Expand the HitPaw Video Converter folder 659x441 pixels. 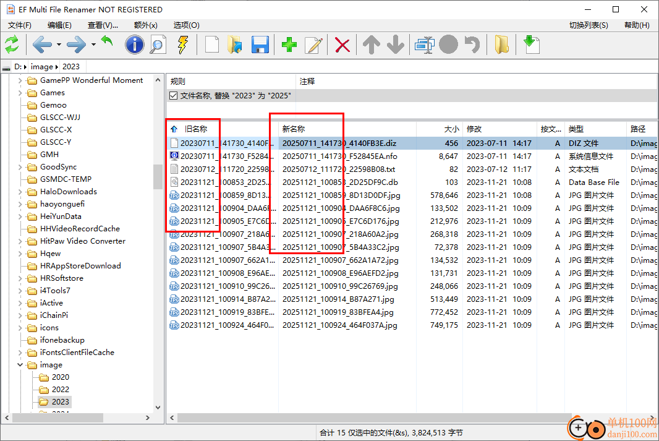20,241
